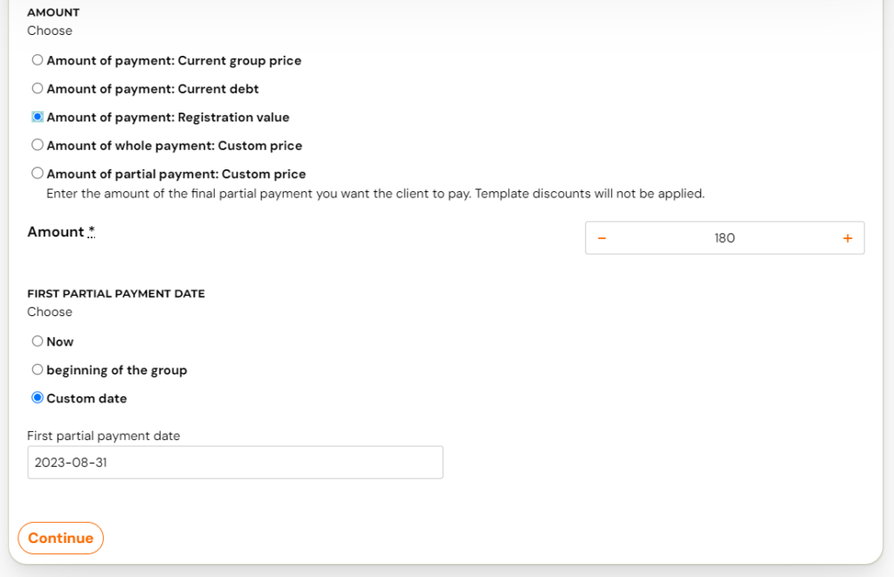Click the AMOUNT section heading
Image resolution: width=894 pixels, height=577 pixels.
click(x=53, y=12)
